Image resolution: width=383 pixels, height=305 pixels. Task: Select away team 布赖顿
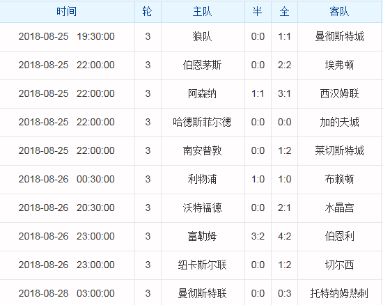click(339, 180)
